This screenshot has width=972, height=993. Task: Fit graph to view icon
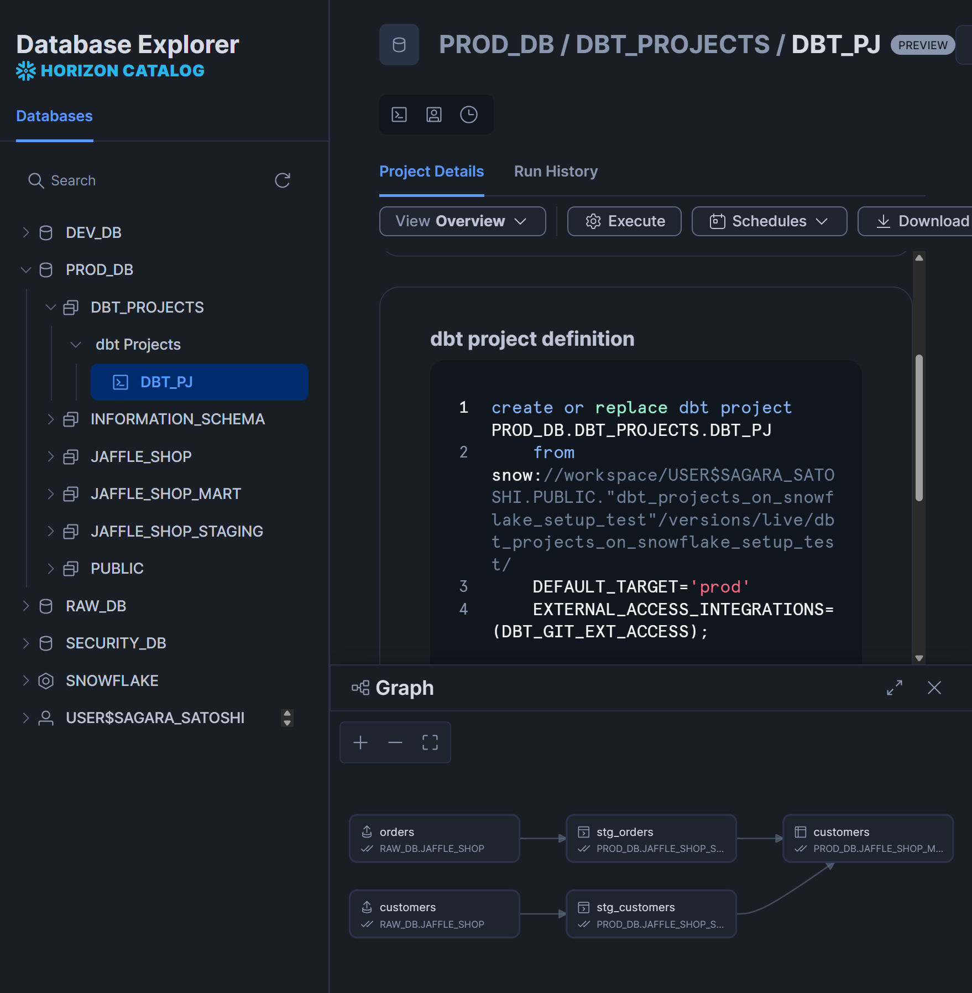[x=430, y=742]
